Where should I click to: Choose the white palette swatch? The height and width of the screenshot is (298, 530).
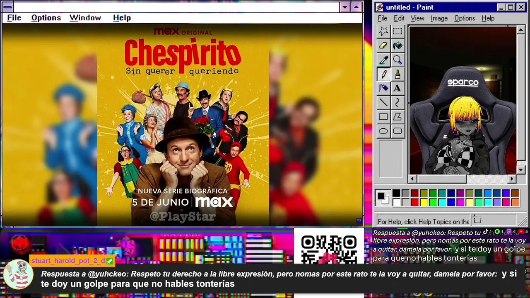click(x=396, y=202)
